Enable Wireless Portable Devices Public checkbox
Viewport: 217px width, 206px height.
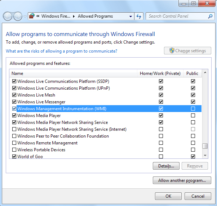(x=193, y=149)
